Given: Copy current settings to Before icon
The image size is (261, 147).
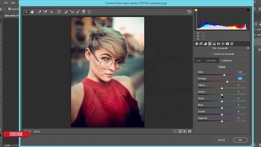Looking at the screenshot, I should coord(185,131).
